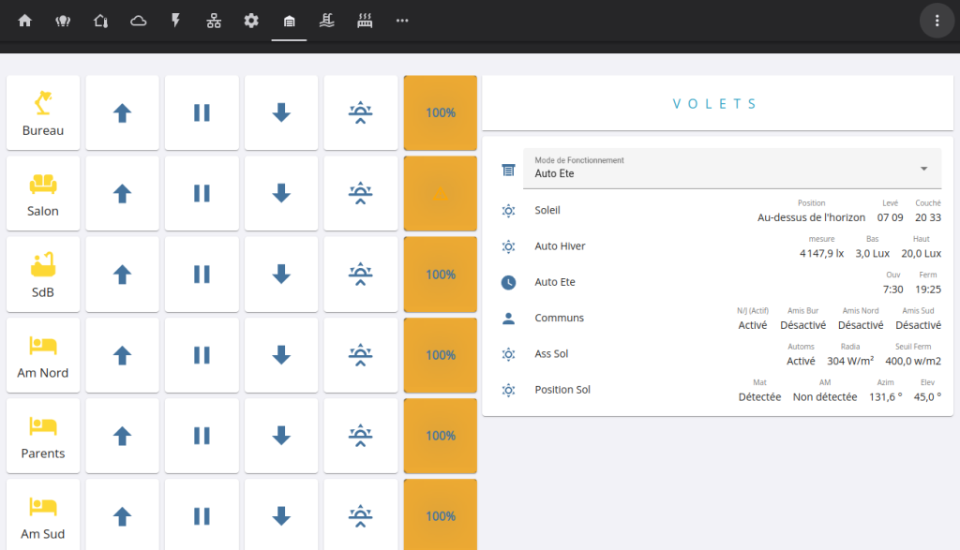This screenshot has width=960, height=550.
Task: Click Bureau 100% position tile
Action: pyautogui.click(x=441, y=112)
